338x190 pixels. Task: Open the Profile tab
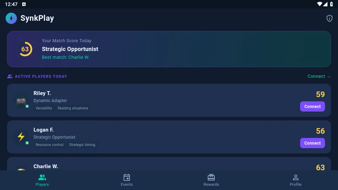pyautogui.click(x=296, y=180)
